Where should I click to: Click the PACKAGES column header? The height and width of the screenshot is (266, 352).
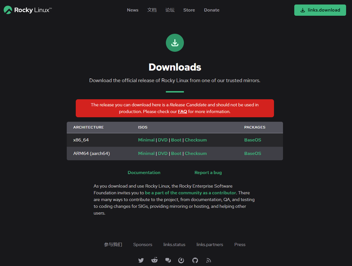[255, 127]
